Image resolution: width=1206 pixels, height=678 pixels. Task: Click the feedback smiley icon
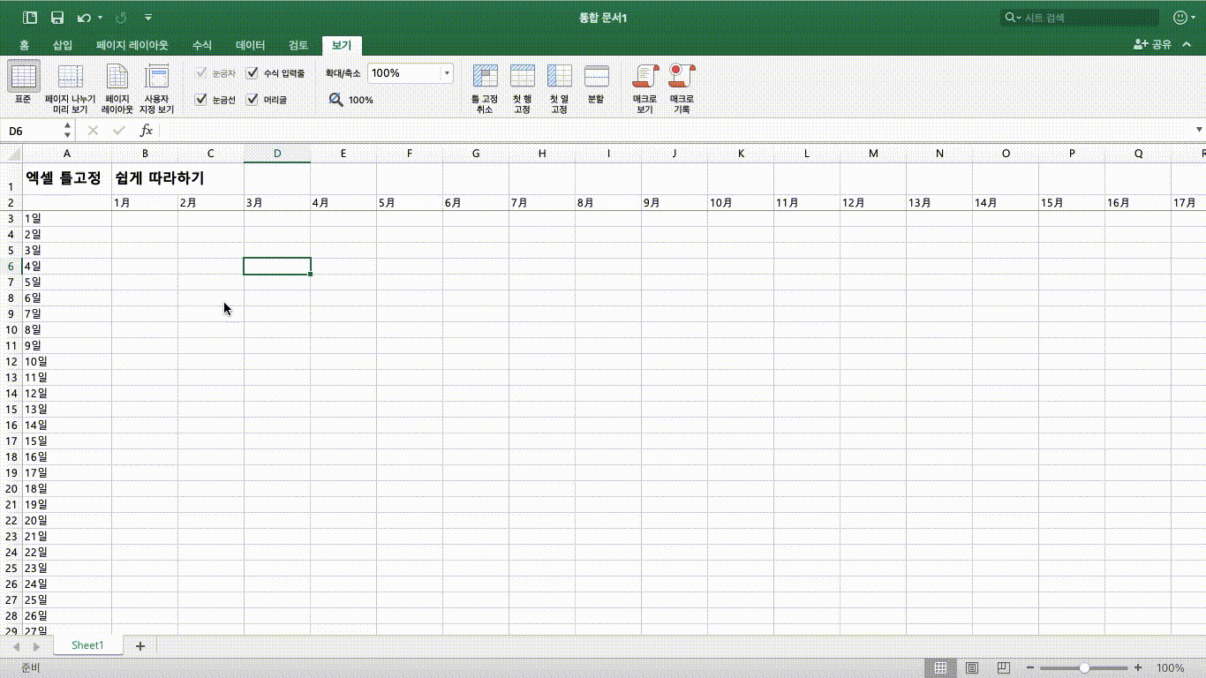coord(1180,18)
